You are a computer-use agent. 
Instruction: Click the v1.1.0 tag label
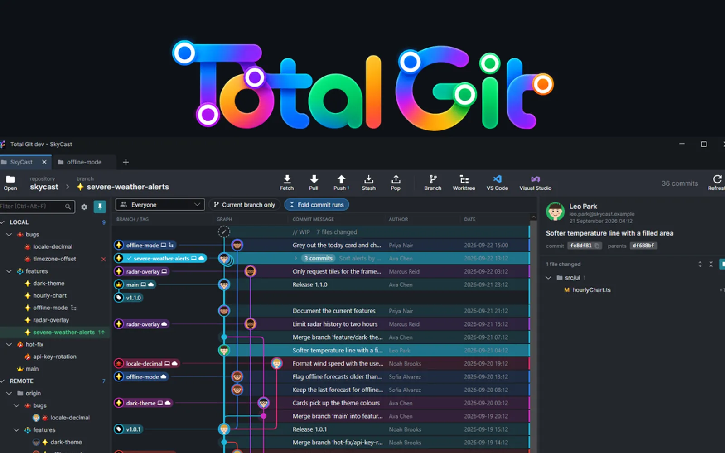[x=129, y=298]
